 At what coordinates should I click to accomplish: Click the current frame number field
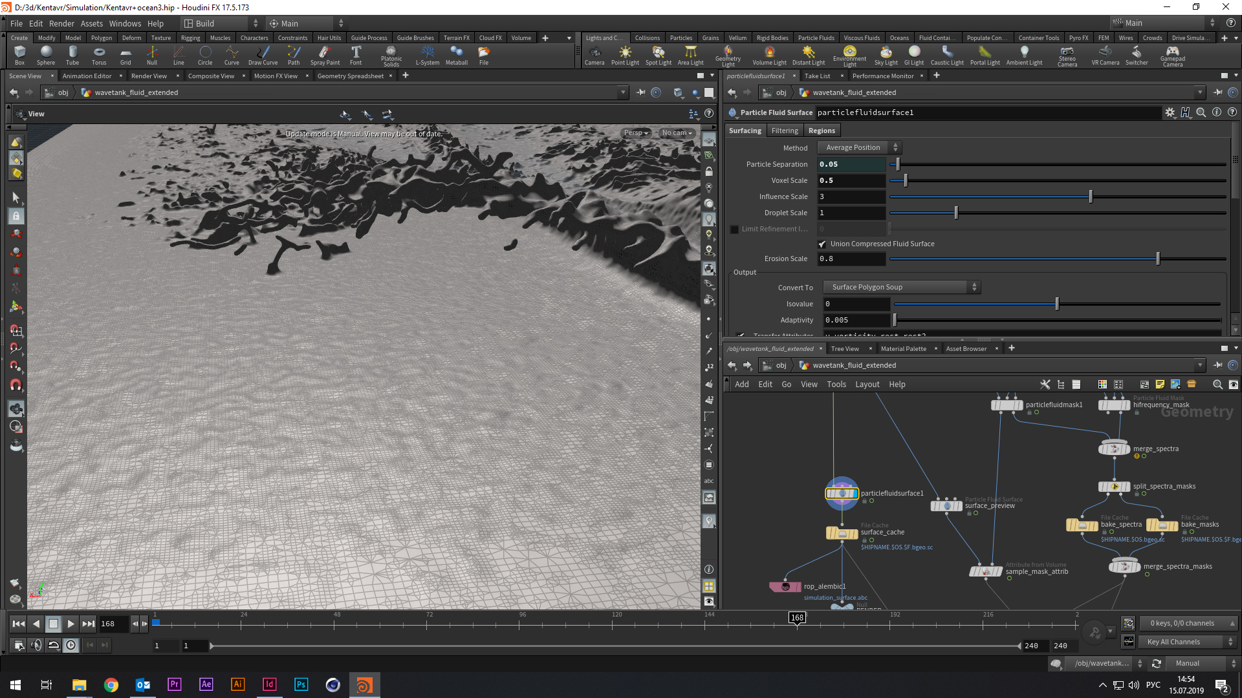114,624
